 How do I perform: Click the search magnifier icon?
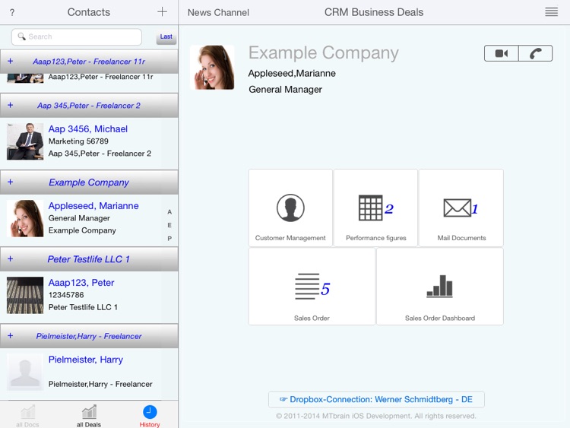[x=22, y=36]
